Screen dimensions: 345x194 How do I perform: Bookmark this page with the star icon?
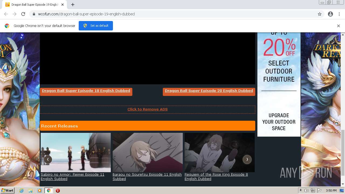point(320,14)
